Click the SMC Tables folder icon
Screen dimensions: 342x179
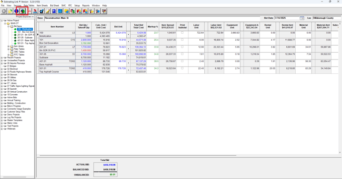pos(12,52)
